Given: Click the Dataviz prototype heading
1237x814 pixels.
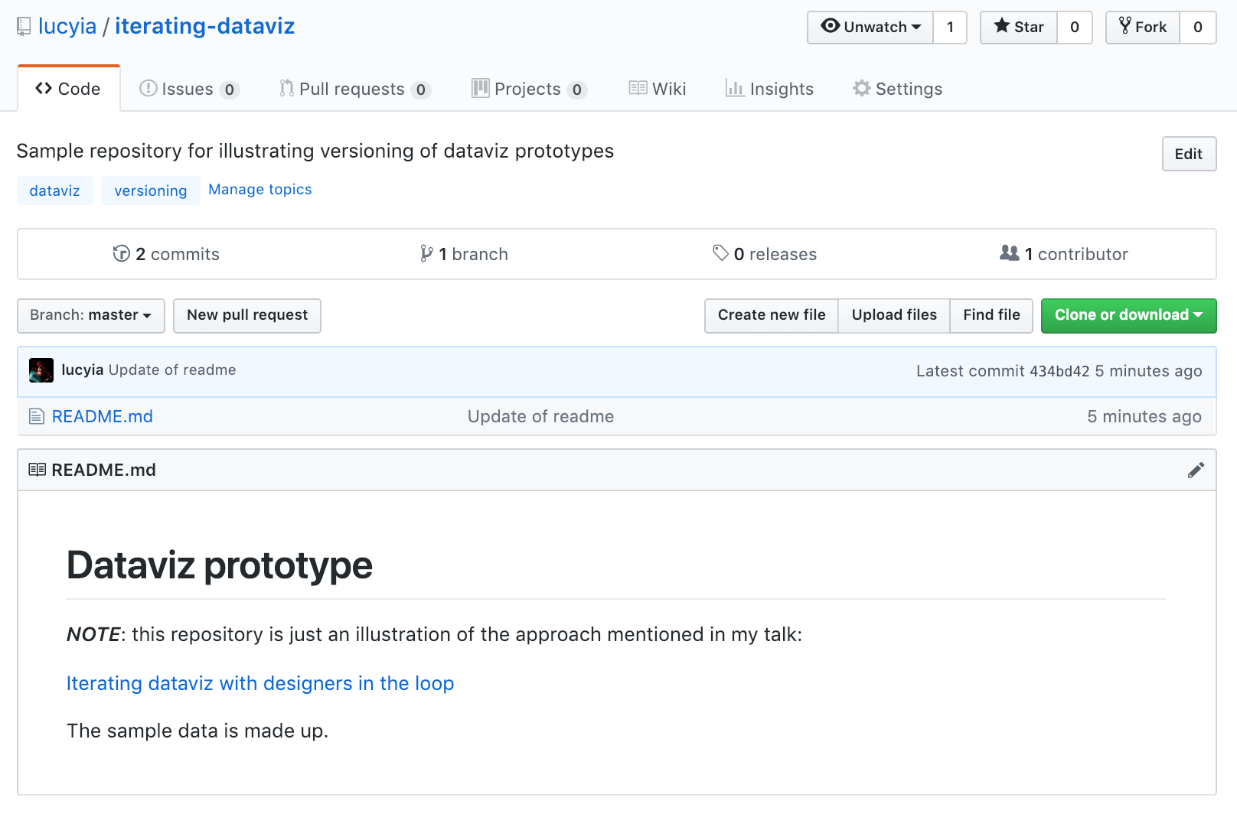Looking at the screenshot, I should tap(220, 565).
